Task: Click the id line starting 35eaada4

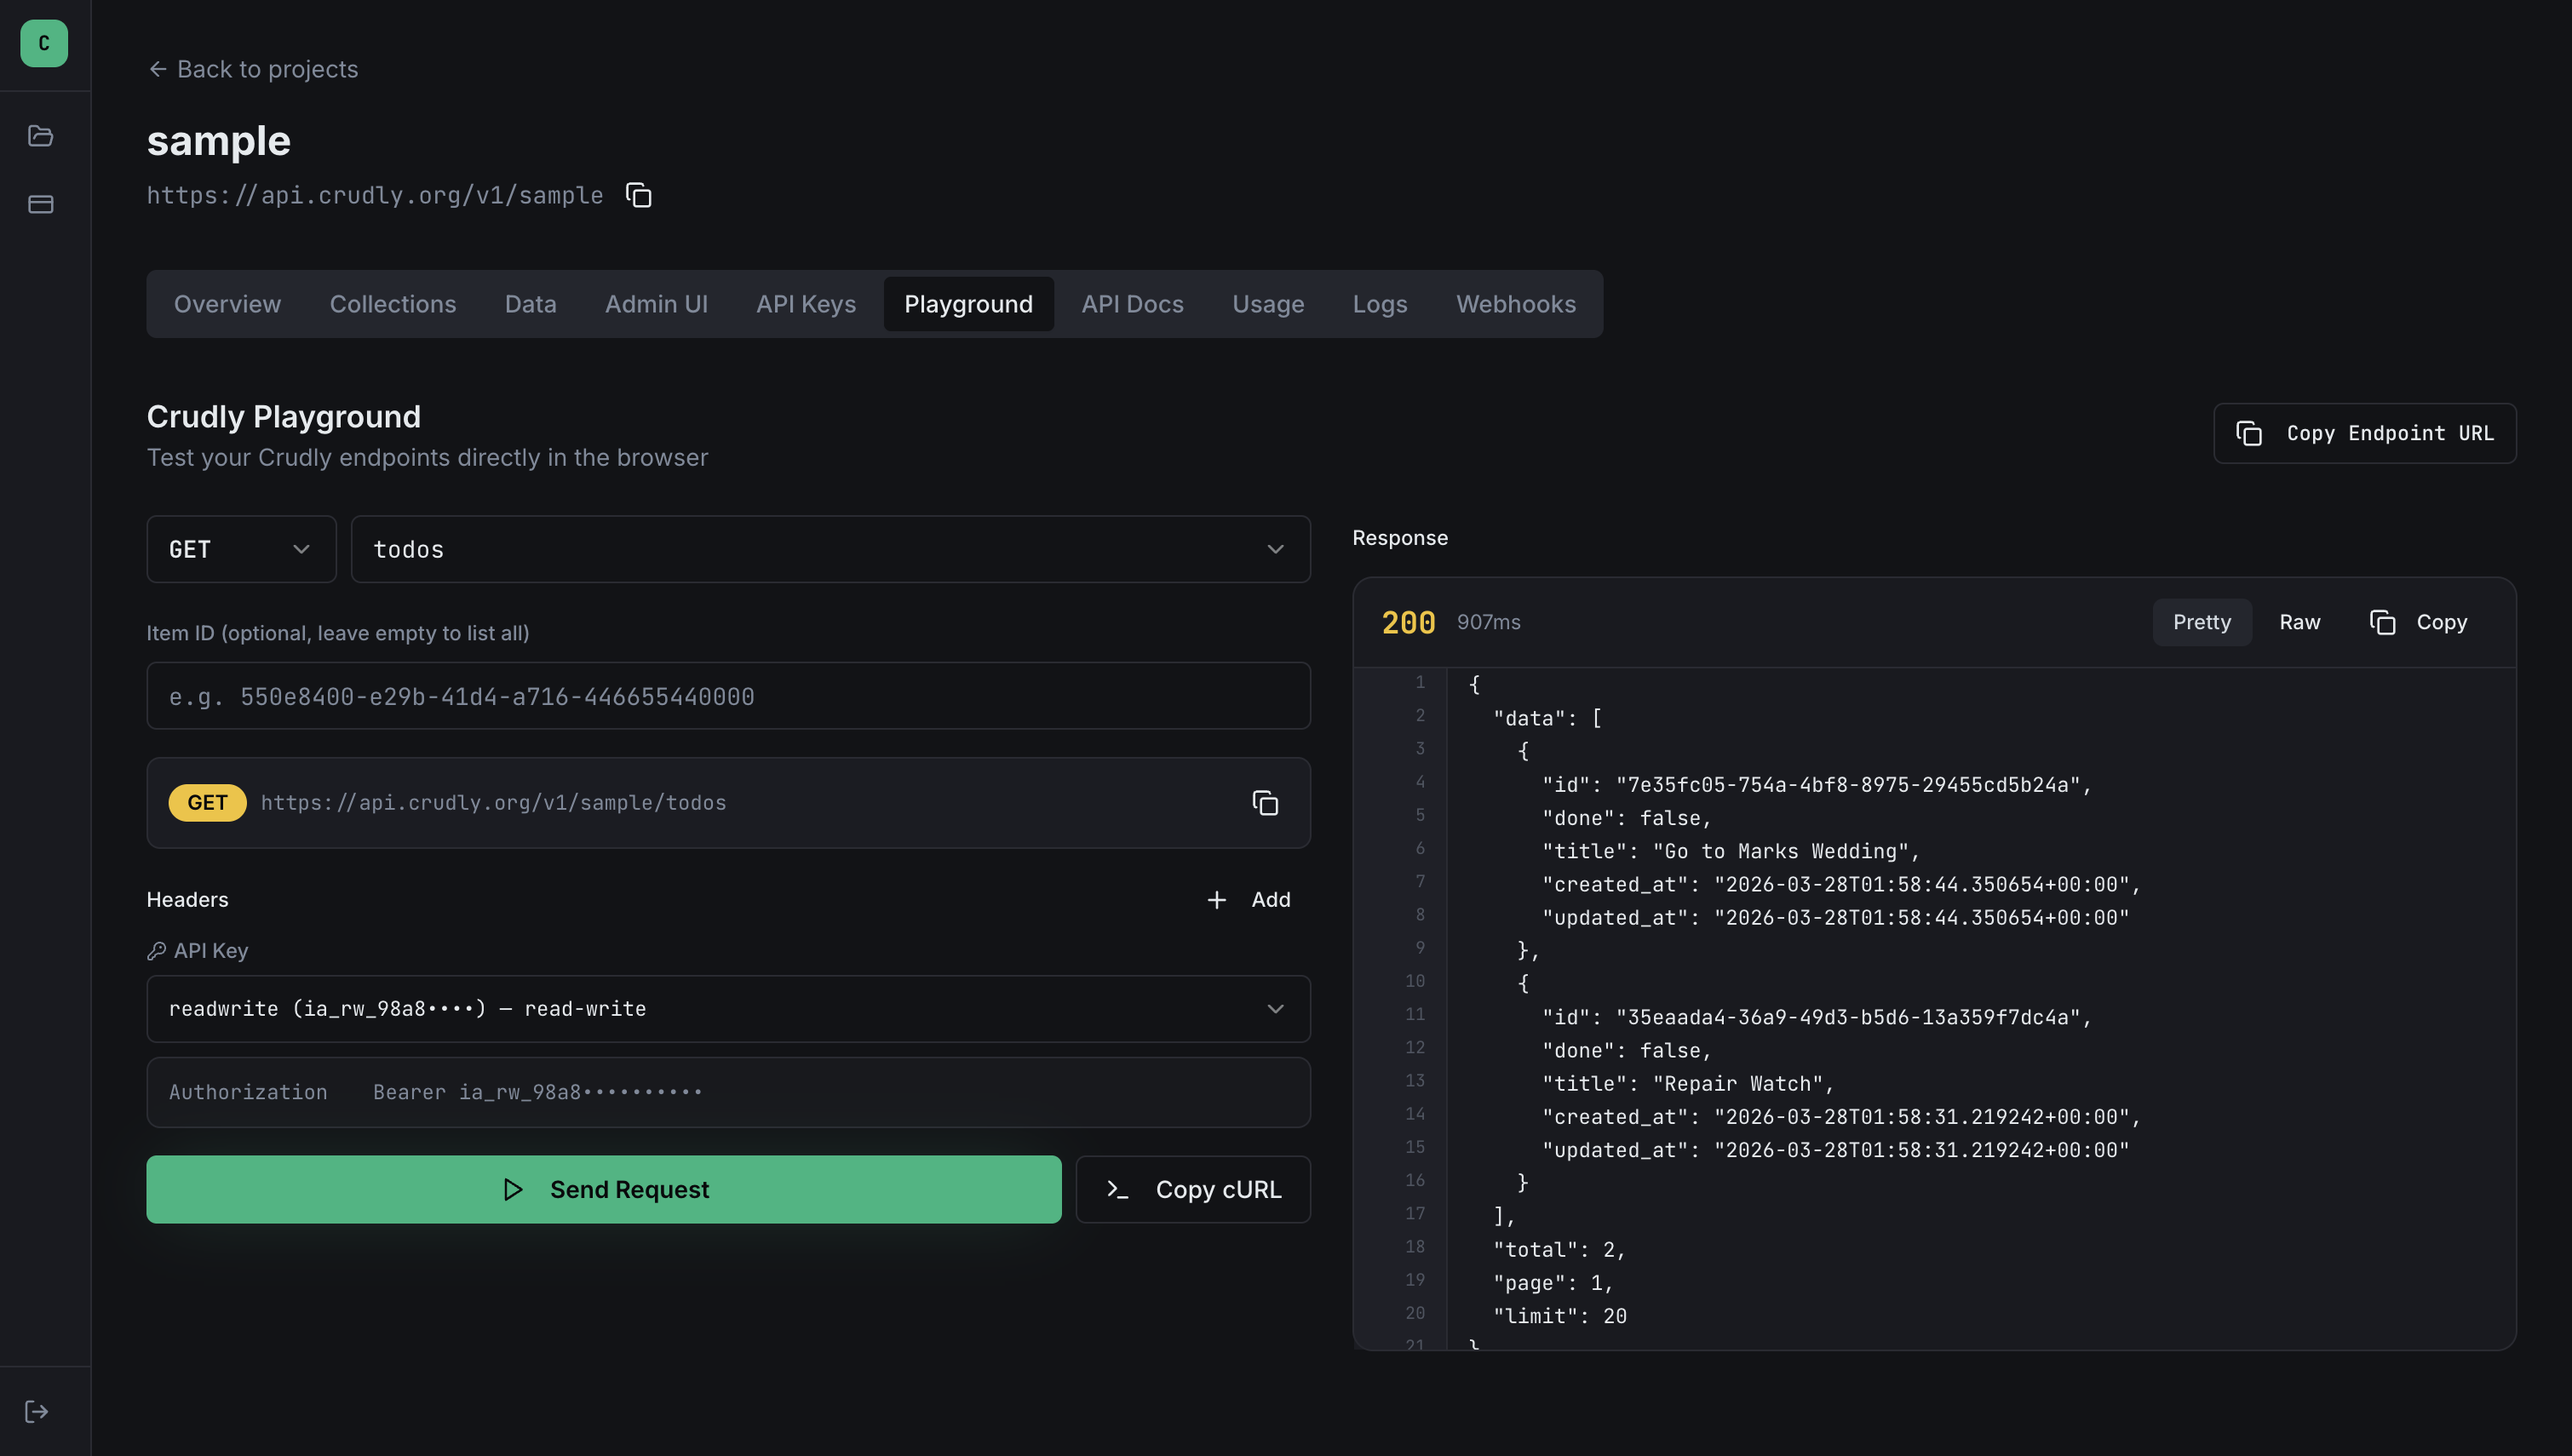Action: tap(1817, 1017)
